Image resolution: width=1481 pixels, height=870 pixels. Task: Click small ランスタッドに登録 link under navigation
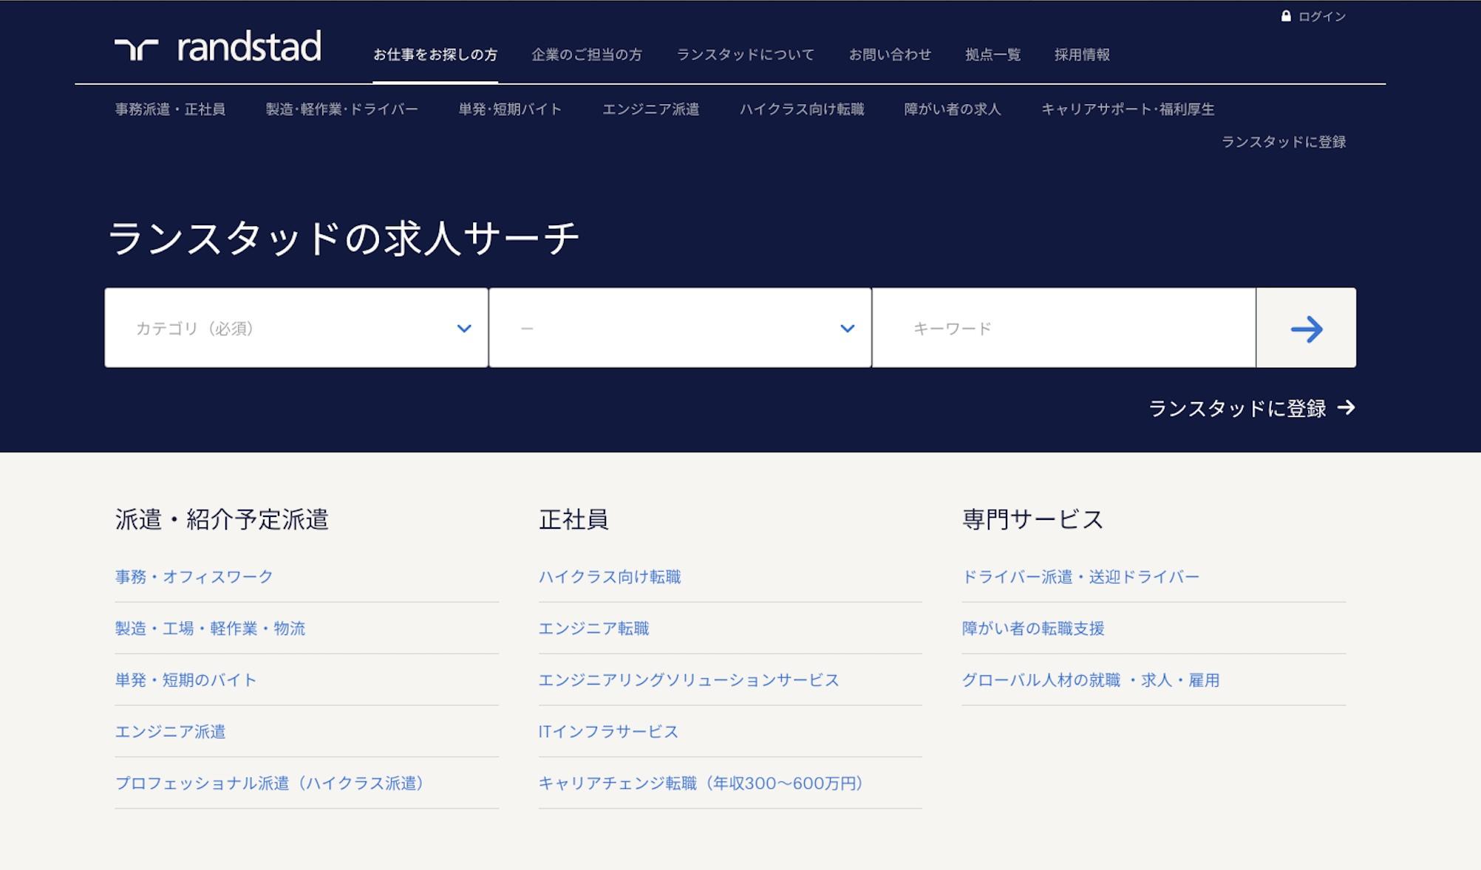pos(1284,142)
